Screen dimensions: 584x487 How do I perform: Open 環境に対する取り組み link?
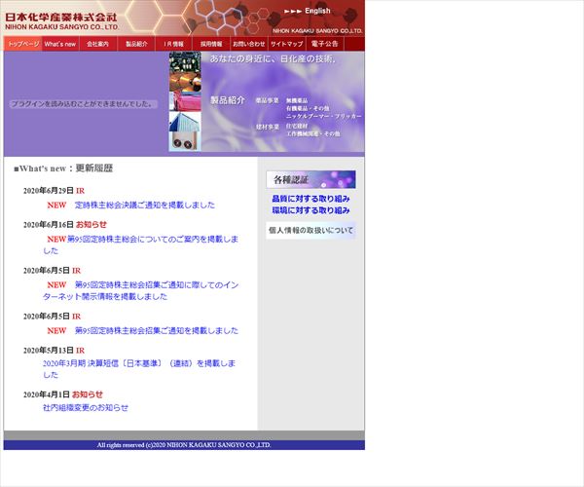(x=310, y=210)
